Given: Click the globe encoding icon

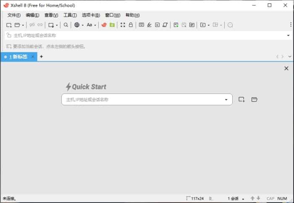Looking at the screenshot, I should point(77,25).
